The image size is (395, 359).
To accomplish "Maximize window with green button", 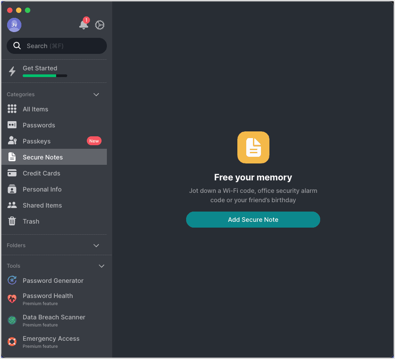I will (28, 10).
